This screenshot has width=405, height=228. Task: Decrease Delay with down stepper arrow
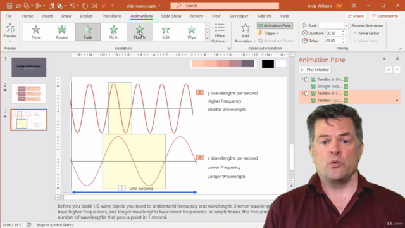(x=343, y=42)
